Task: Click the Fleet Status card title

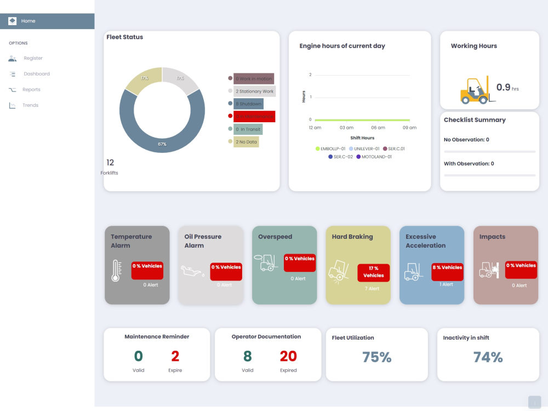Action: click(x=125, y=37)
